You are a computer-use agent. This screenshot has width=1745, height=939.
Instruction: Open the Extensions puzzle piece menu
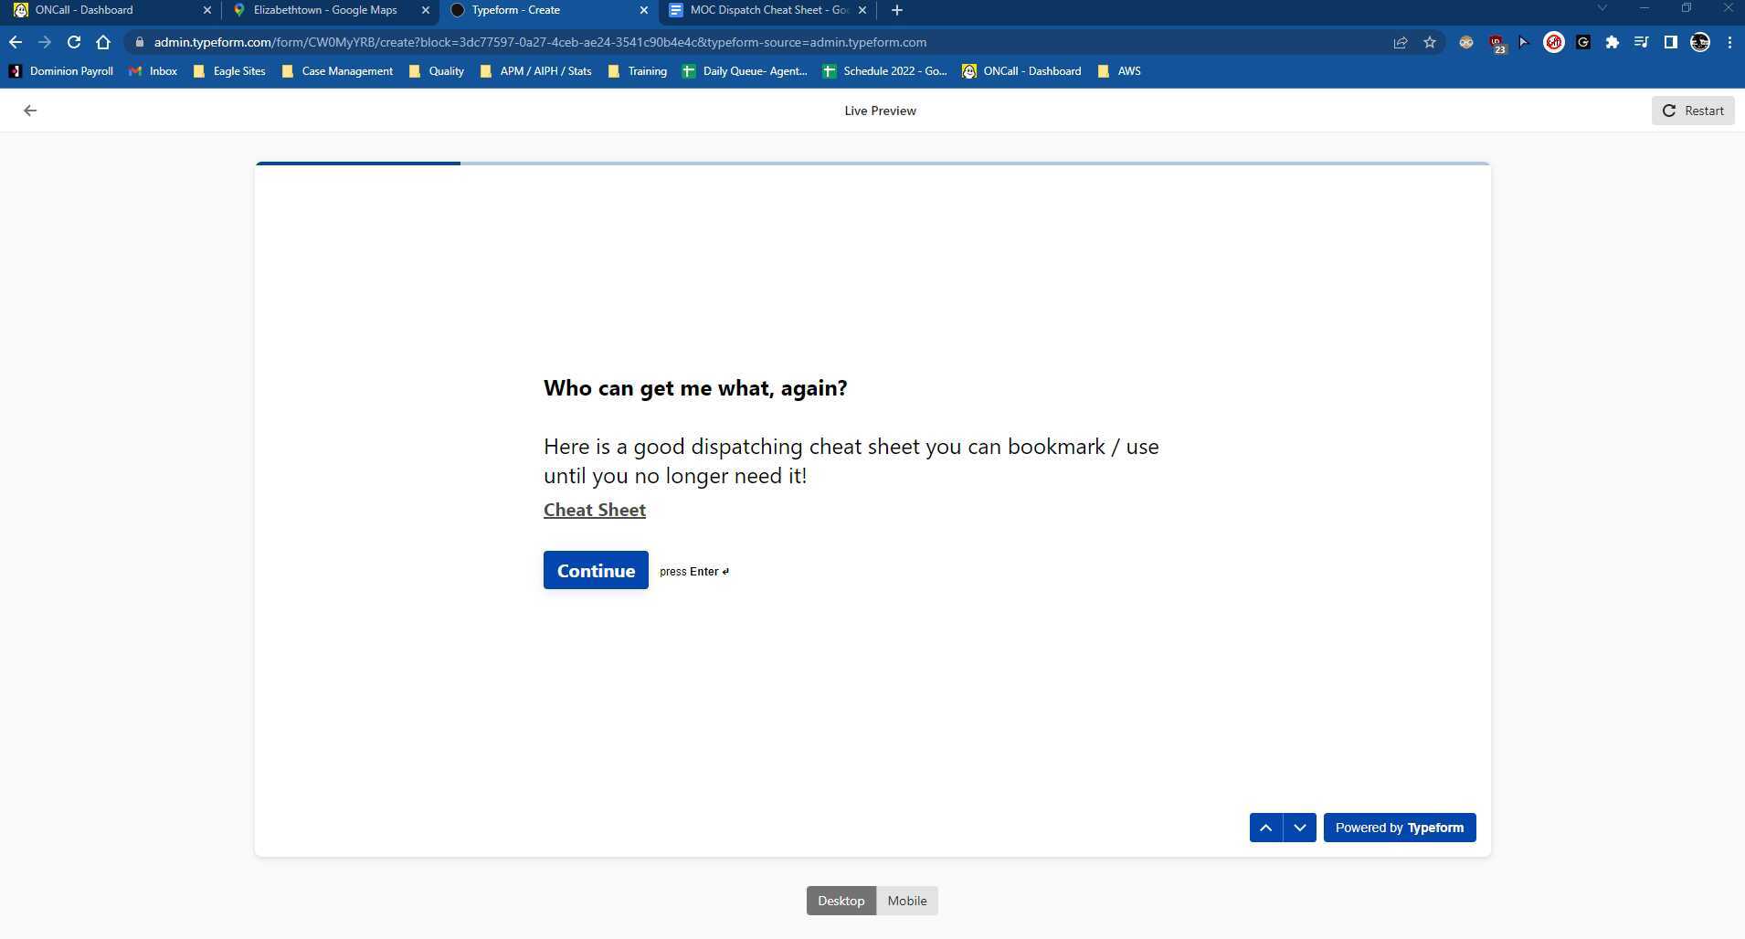(1613, 42)
